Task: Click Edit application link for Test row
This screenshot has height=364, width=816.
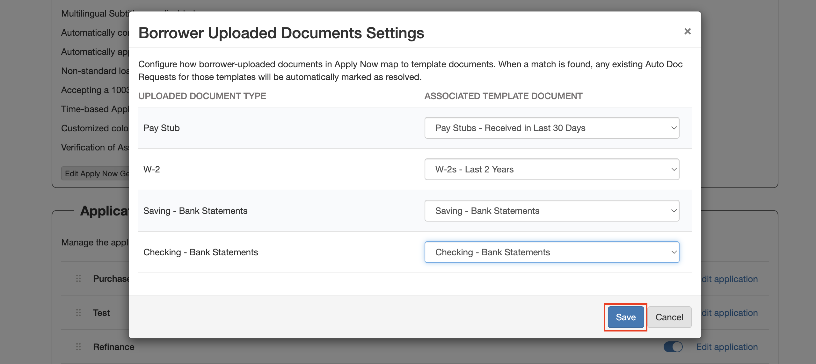Action: (730, 313)
